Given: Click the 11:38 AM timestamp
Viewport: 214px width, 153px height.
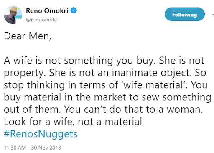Looking at the screenshot, I should click(x=15, y=148).
